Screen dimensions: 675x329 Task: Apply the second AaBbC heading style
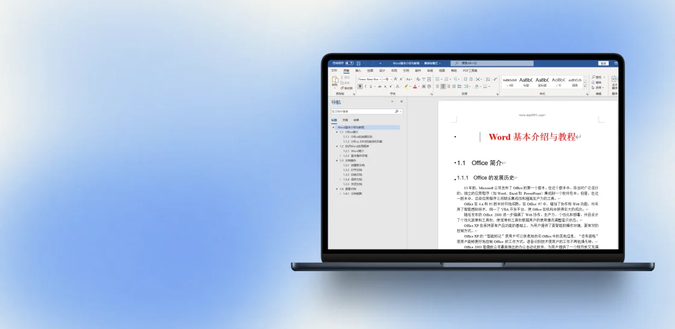pyautogui.click(x=542, y=82)
